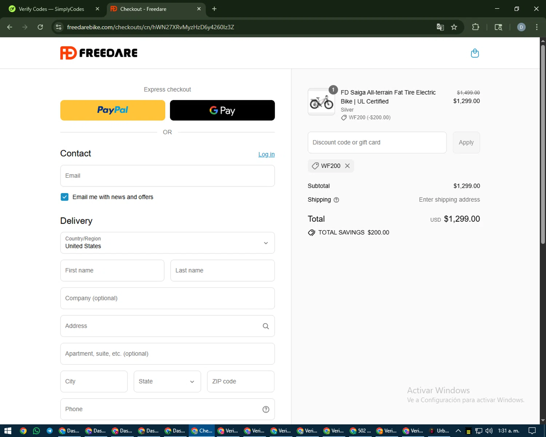The width and height of the screenshot is (546, 437).
Task: Open the shopping cart bag icon
Action: [475, 53]
